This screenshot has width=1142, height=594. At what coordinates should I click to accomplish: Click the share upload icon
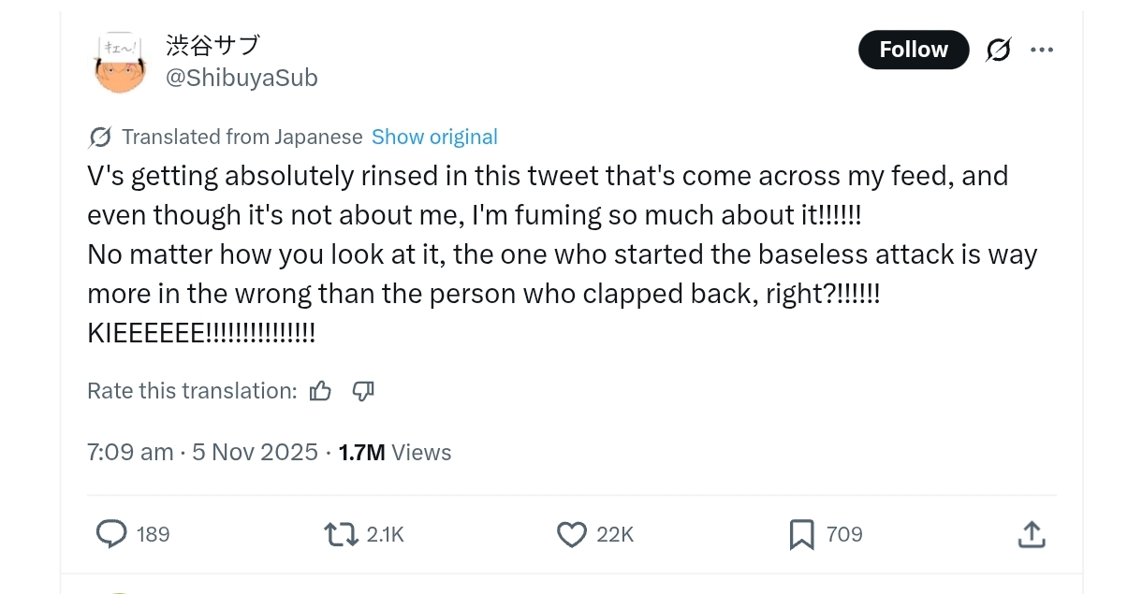(1031, 534)
